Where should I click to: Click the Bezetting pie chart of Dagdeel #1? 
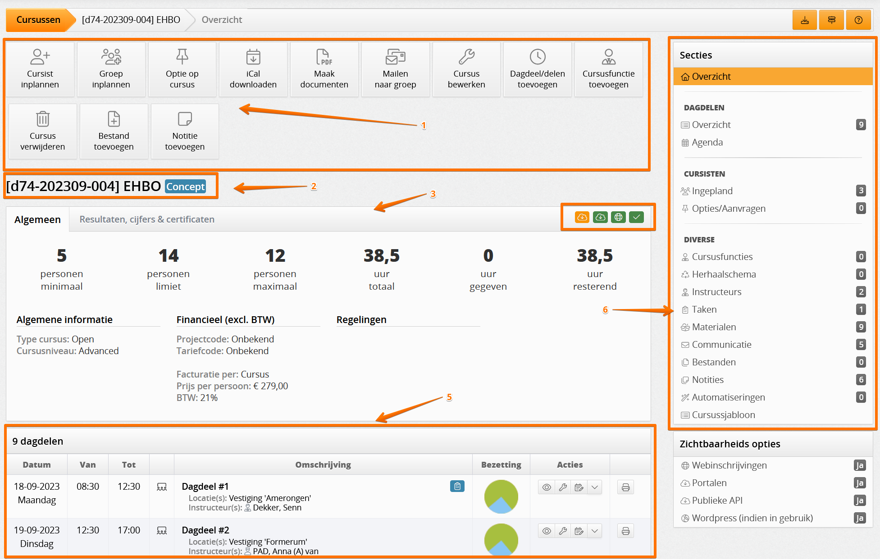pos(501,496)
